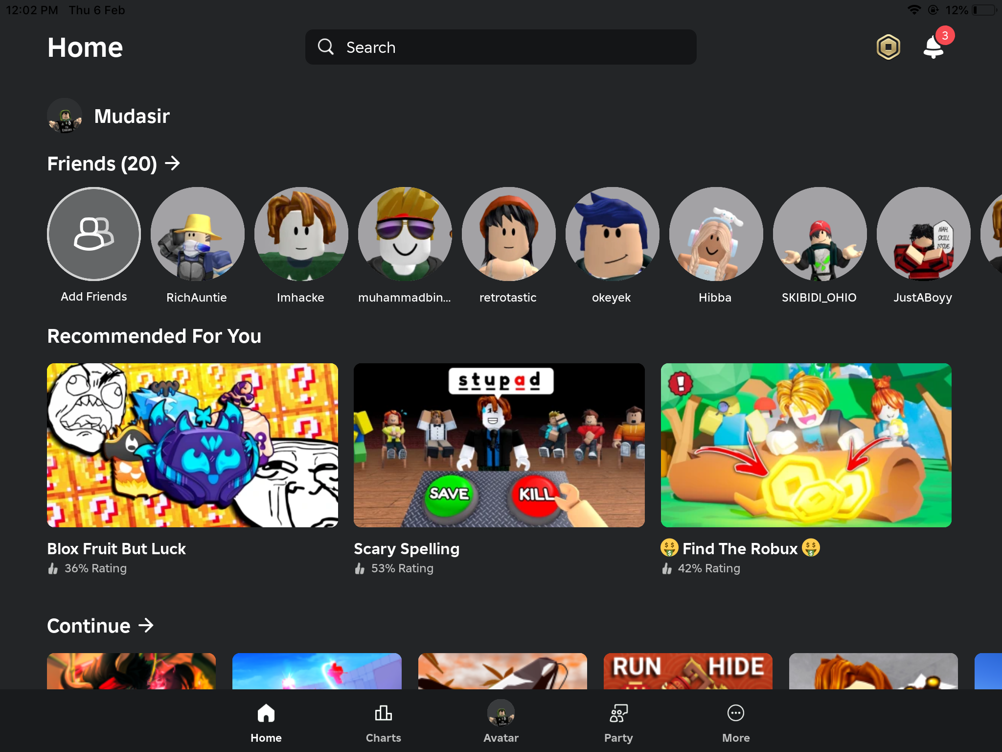Open Hibba's friend avatar

[716, 234]
